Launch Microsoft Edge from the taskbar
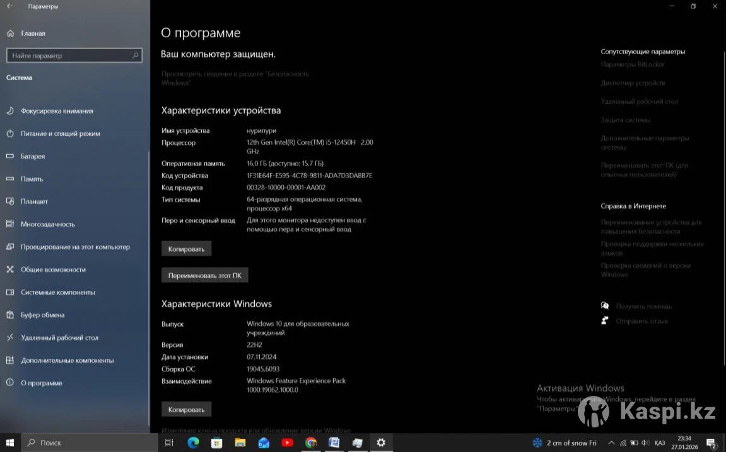The image size is (738, 452). (193, 443)
